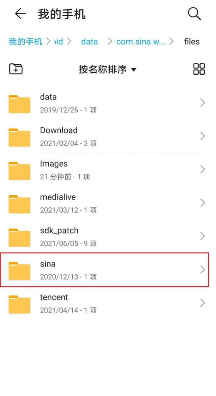Open the medialive folder entry
This screenshot has height=396, width=216.
pyautogui.click(x=104, y=203)
